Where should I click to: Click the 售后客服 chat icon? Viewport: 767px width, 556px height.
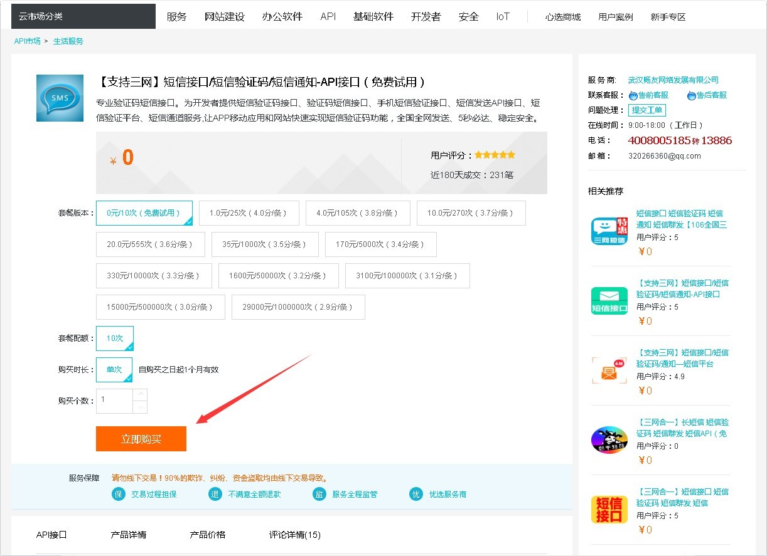click(692, 95)
